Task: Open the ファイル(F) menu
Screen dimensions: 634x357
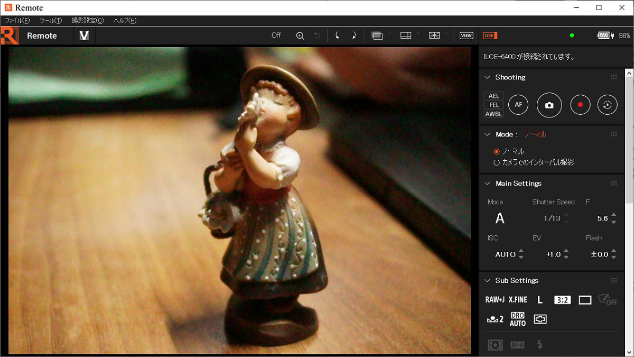Action: pos(17,21)
